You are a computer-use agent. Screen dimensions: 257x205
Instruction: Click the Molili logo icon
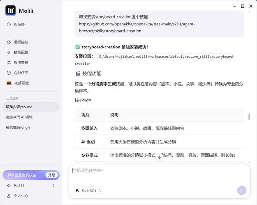coord(11,11)
